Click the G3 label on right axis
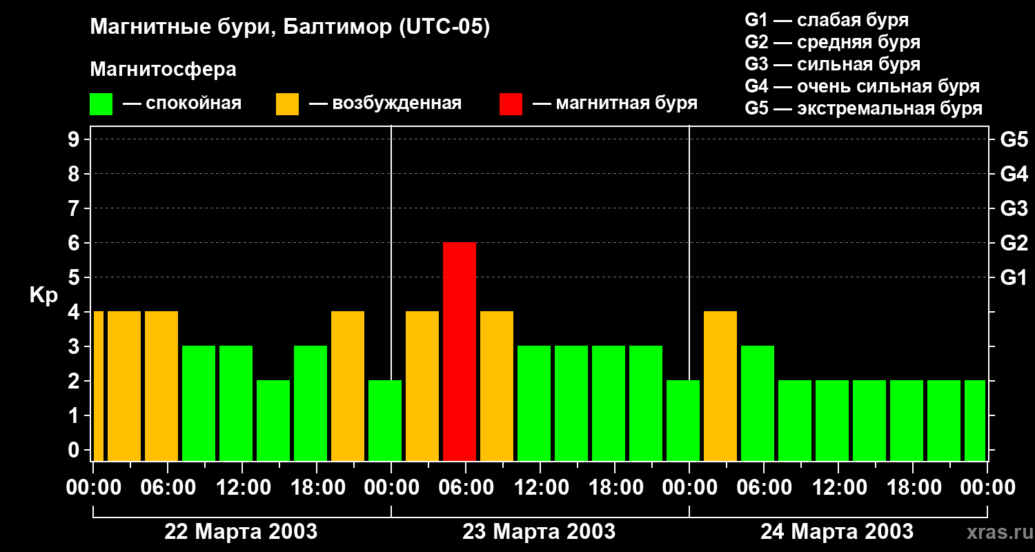This screenshot has width=1035, height=552. [1014, 209]
